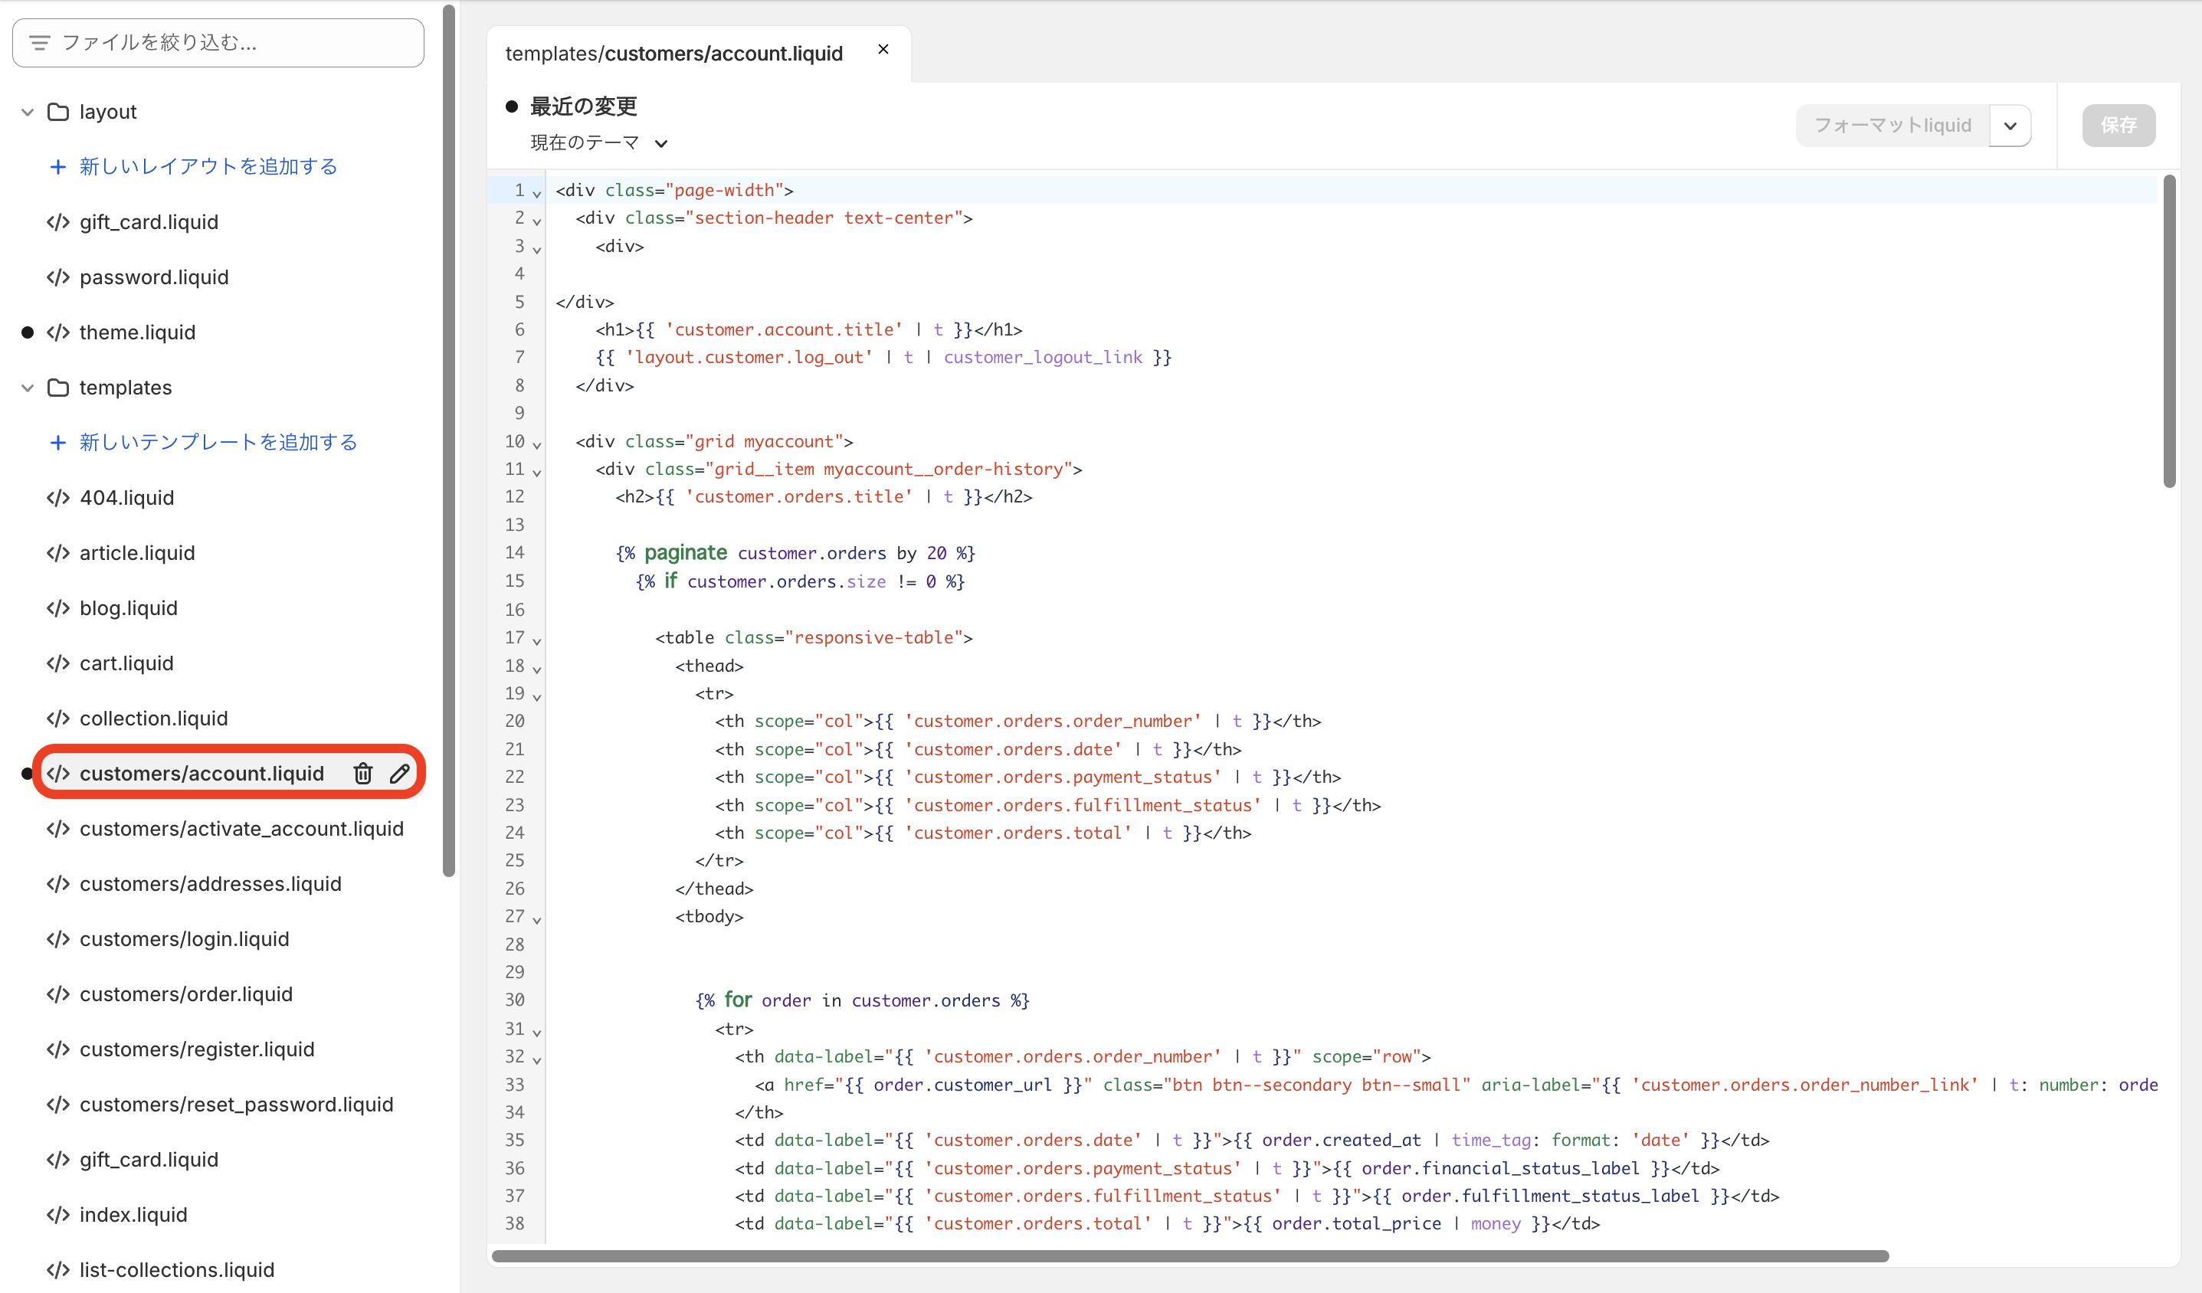Click 新しいレイアウトを追加する link
2202x1293 pixels.
pyautogui.click(x=208, y=167)
